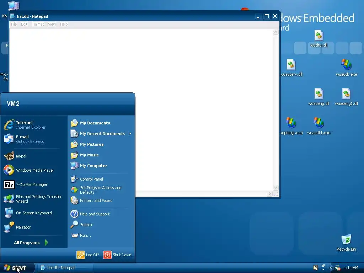364x273 pixels.
Task: Click the VM2 user name header
Action: tap(13, 103)
